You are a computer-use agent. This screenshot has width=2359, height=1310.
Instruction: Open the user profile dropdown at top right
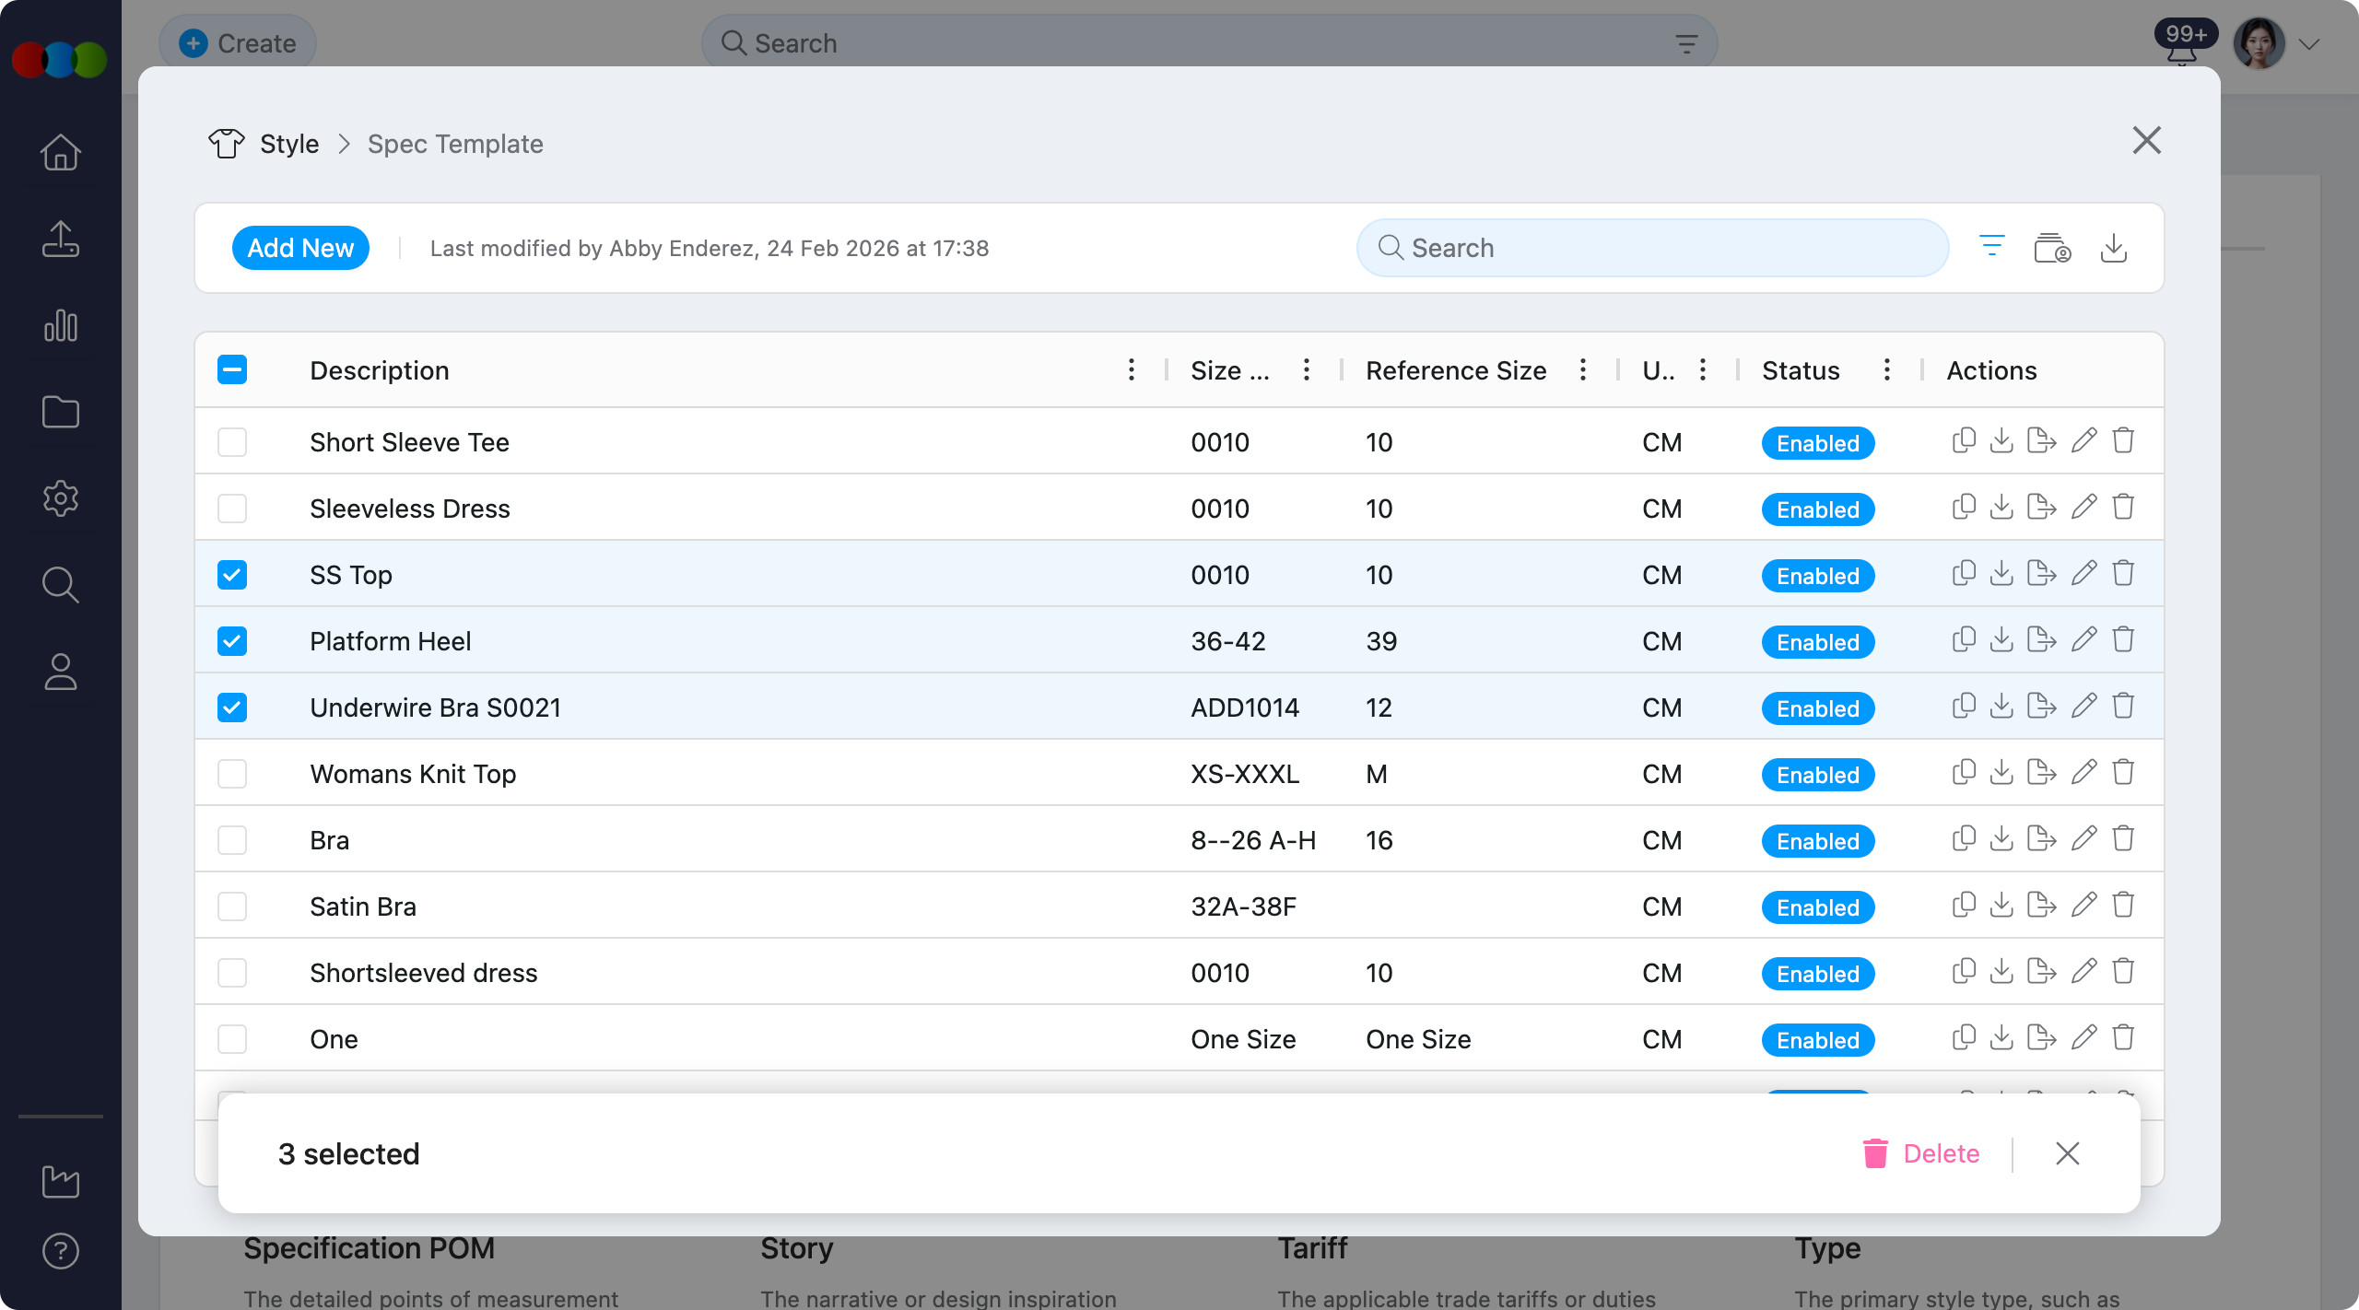point(2306,42)
